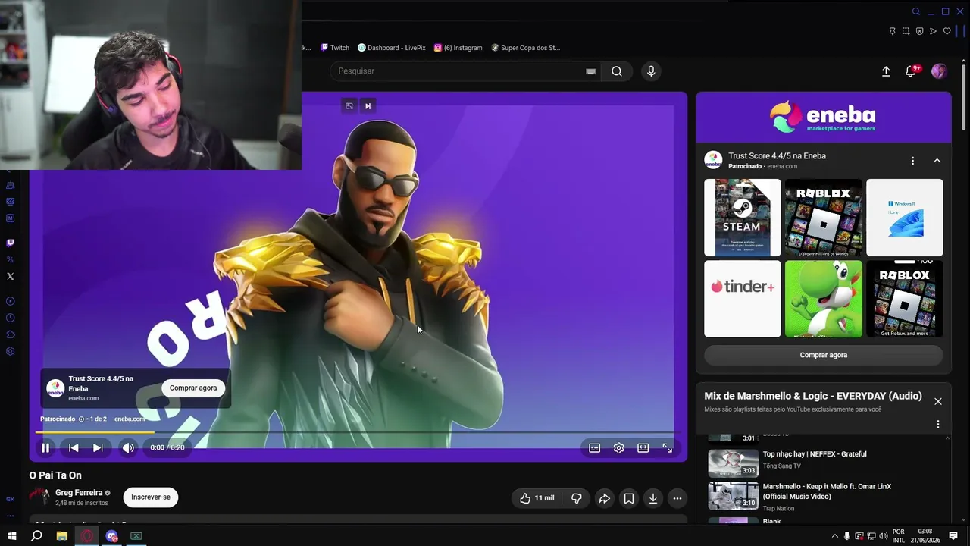Open the eneba.com link beside Patrocinado in player
Image resolution: width=970 pixels, height=546 pixels.
click(x=130, y=419)
